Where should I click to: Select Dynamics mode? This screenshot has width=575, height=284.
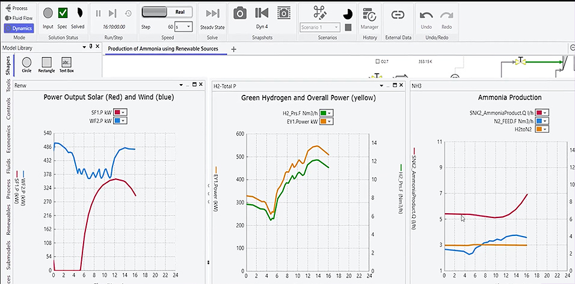19,28
